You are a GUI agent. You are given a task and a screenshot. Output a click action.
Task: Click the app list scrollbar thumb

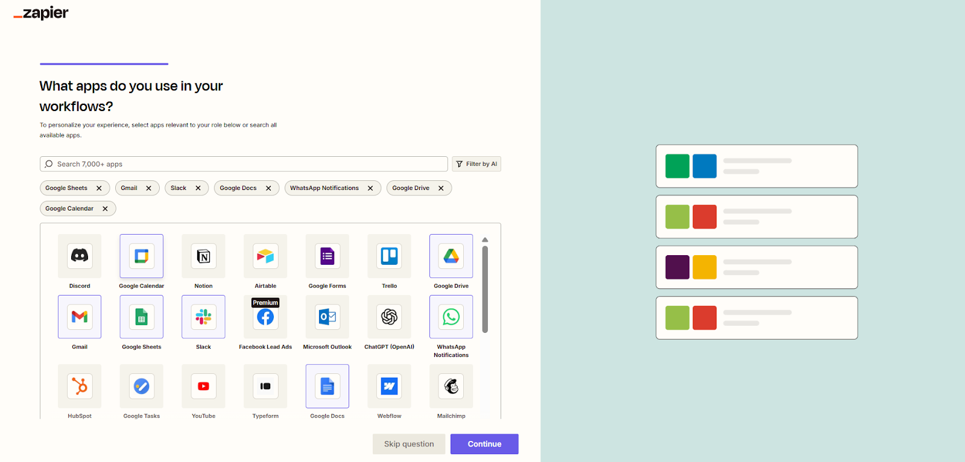[485, 289]
